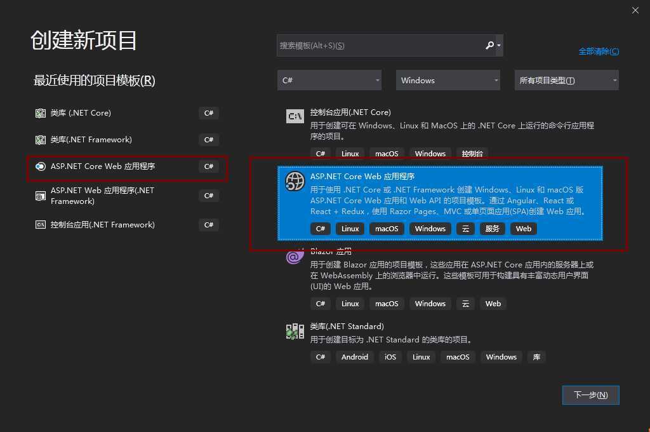650x432 pixels.
Task: Click the 类库(.NET Framework) recent template icon
Action: coord(40,140)
